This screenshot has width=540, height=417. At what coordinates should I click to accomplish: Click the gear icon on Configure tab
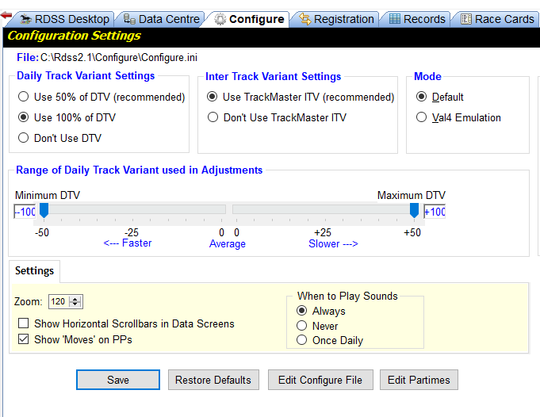click(220, 19)
